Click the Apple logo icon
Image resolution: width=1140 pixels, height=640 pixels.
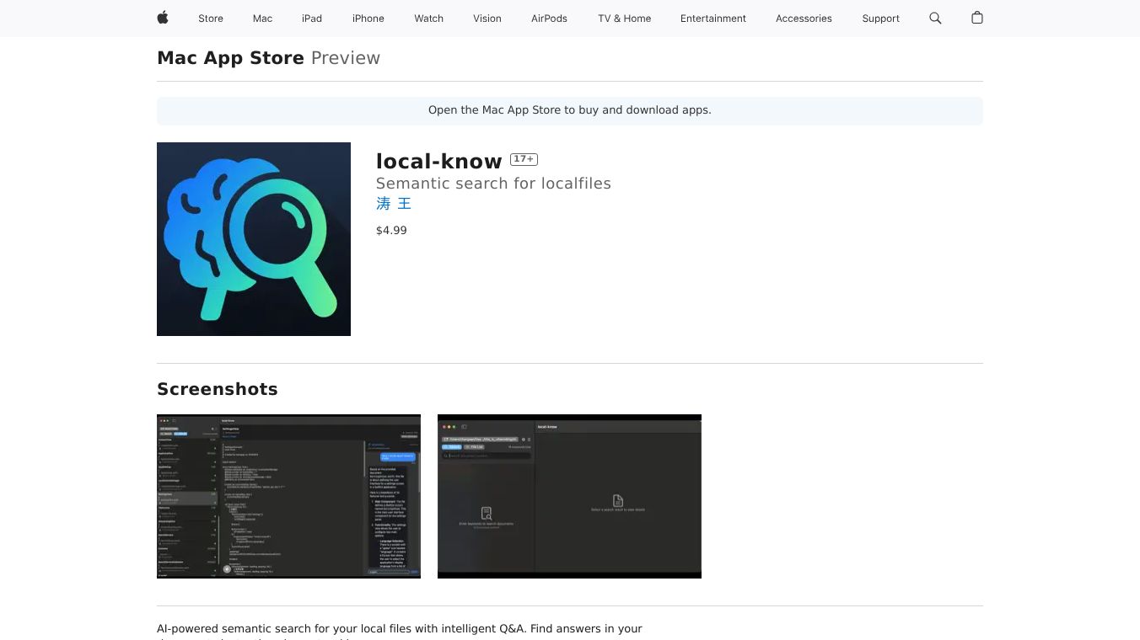tap(163, 18)
